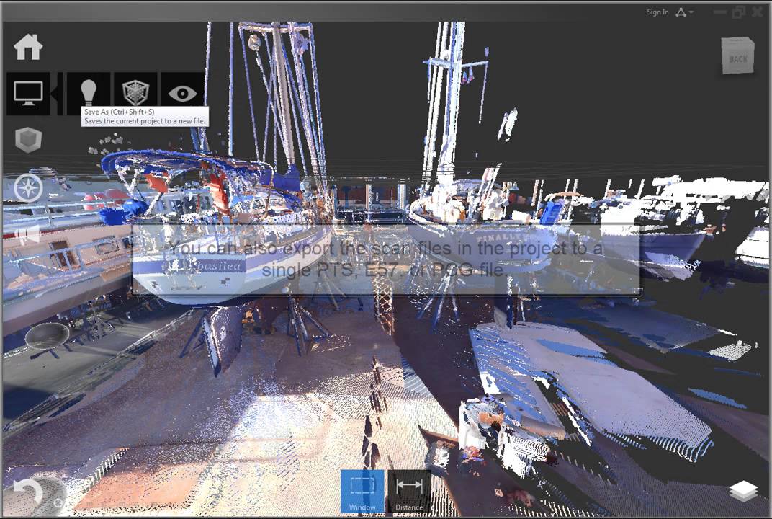
Task: Toggle the eye visibility settings icon
Action: click(x=183, y=94)
